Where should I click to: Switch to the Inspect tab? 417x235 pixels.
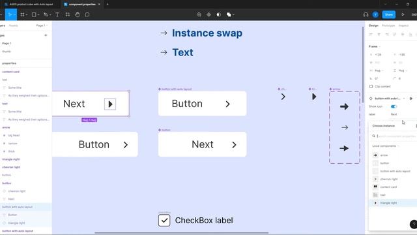[x=403, y=25]
